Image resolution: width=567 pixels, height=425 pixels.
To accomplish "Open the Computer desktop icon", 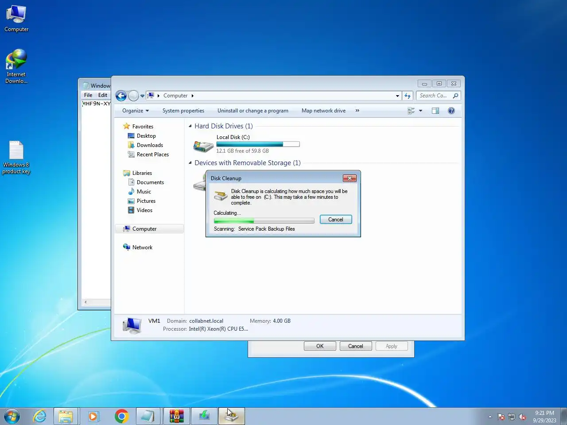I will (16, 19).
